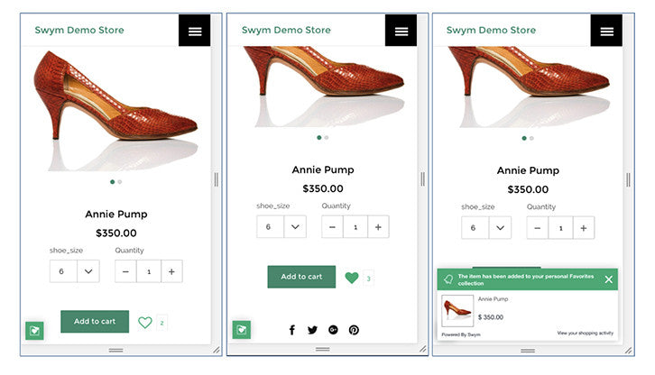Close the Favorites added notification

(x=609, y=279)
